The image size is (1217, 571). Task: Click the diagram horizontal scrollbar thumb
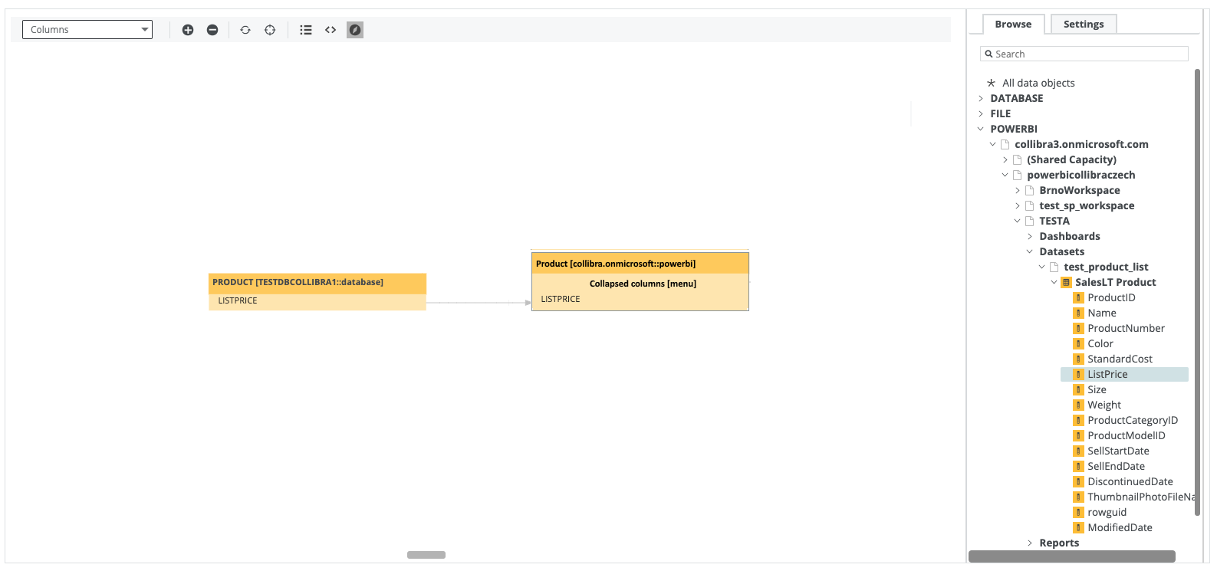pos(426,555)
